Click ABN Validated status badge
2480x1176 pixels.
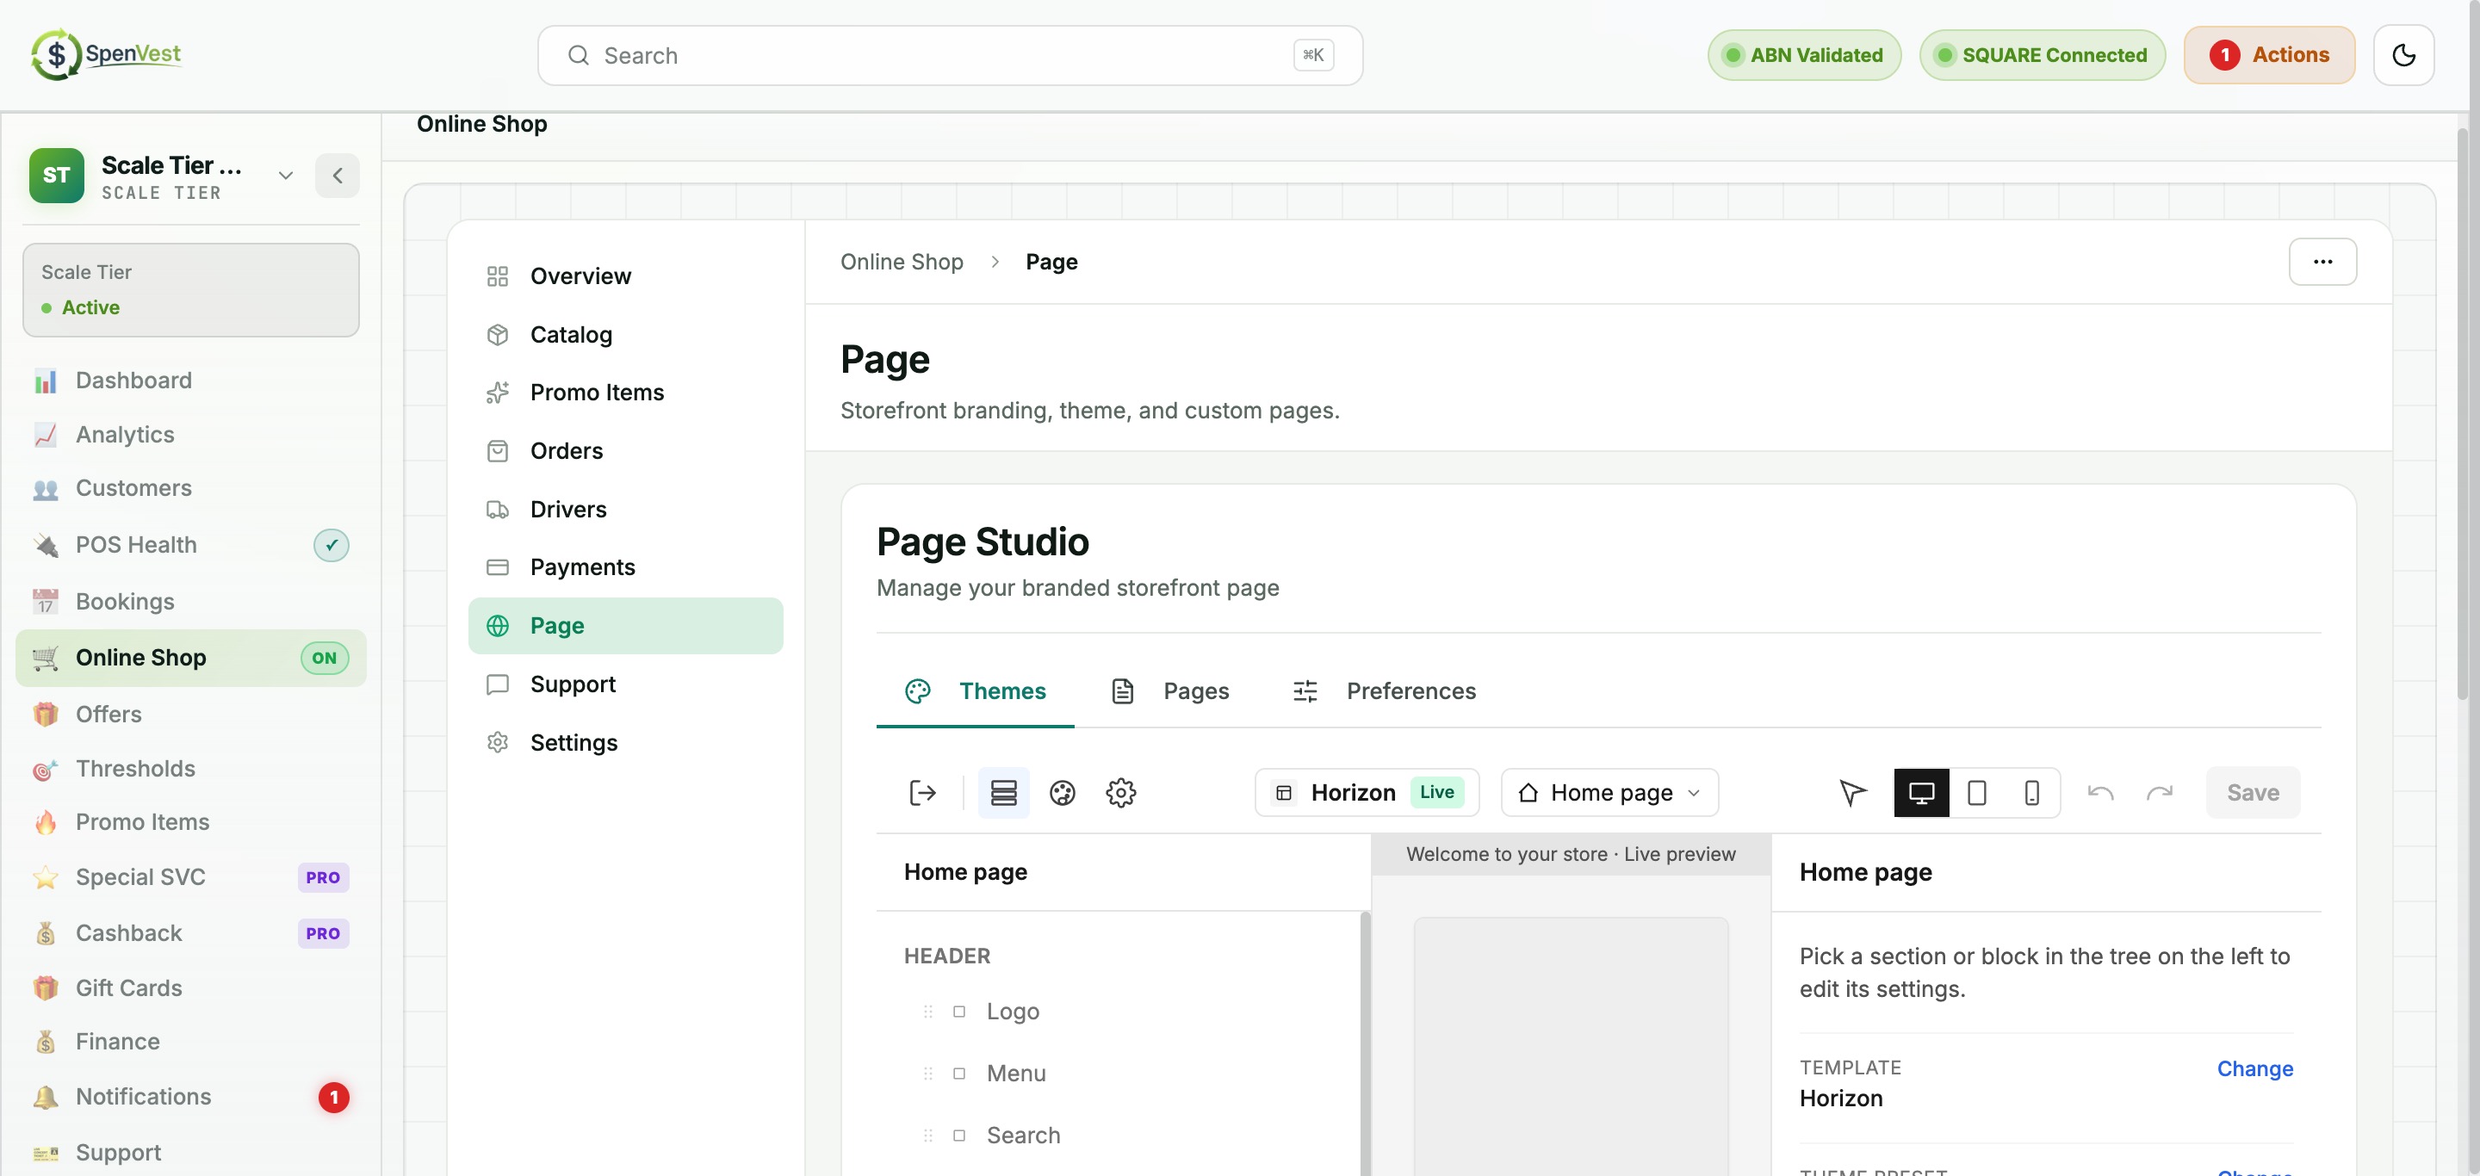(x=1804, y=55)
